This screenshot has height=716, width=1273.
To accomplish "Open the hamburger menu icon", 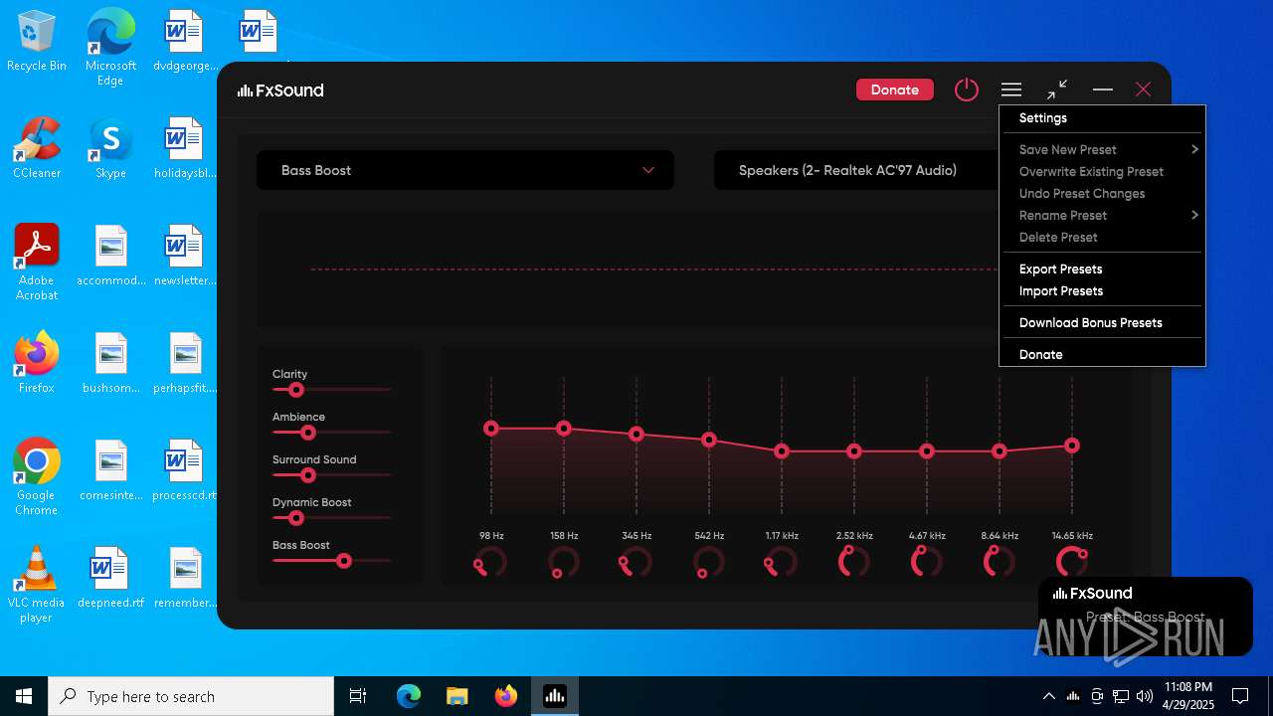I will [1011, 89].
